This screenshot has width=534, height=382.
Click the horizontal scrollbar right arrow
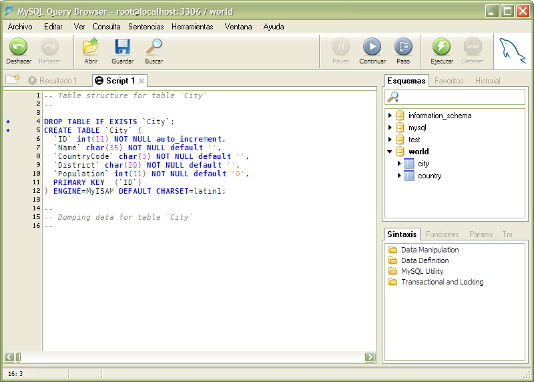(370, 357)
